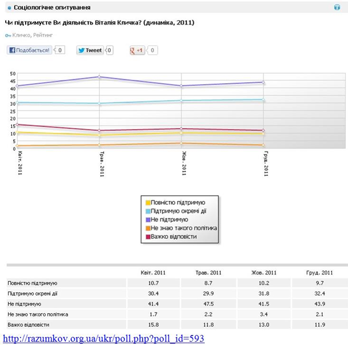Click the Google +1 button
The width and height of the screenshot is (348, 345).
coord(137,50)
